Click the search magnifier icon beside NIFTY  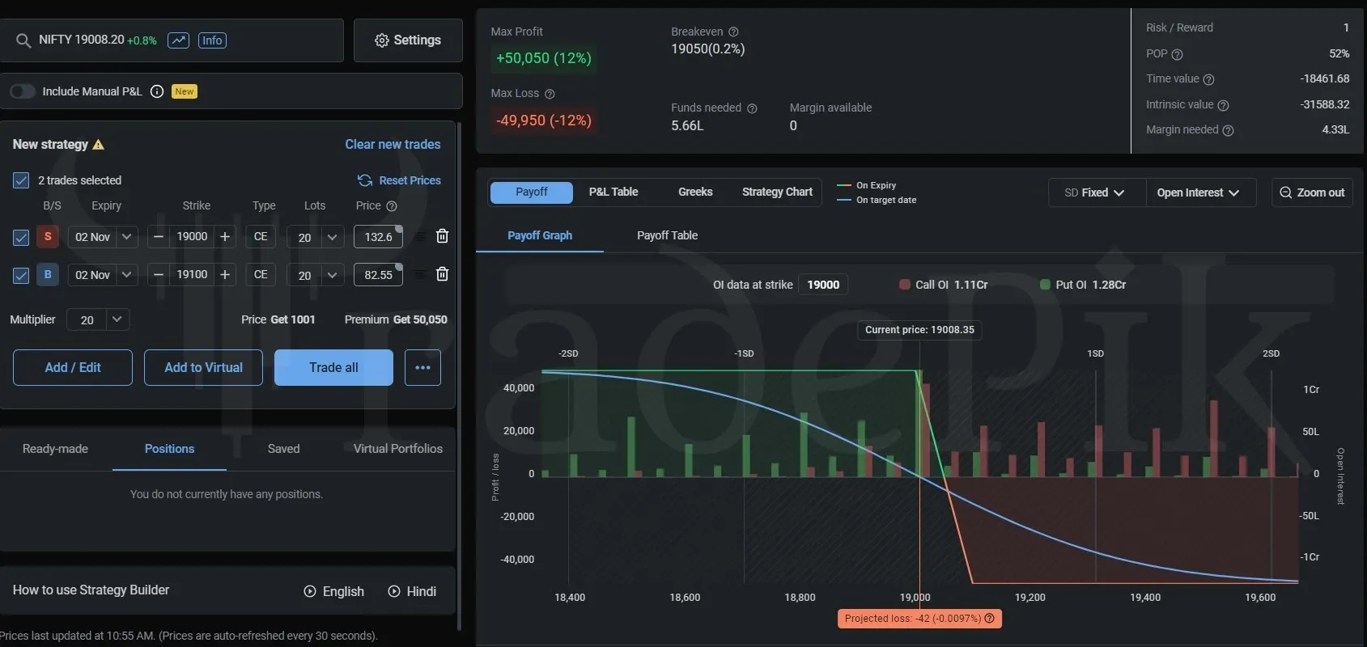pos(23,40)
